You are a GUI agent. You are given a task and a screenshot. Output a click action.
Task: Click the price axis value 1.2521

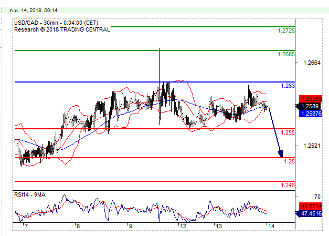point(312,146)
